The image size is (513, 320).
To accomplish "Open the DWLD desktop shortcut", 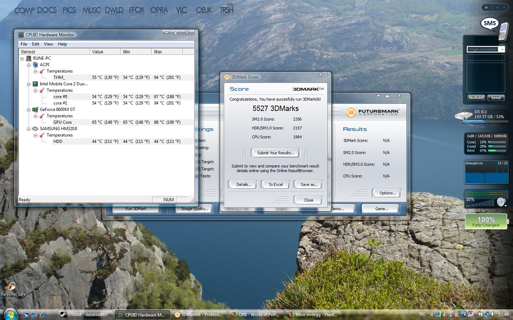I will pos(114,10).
